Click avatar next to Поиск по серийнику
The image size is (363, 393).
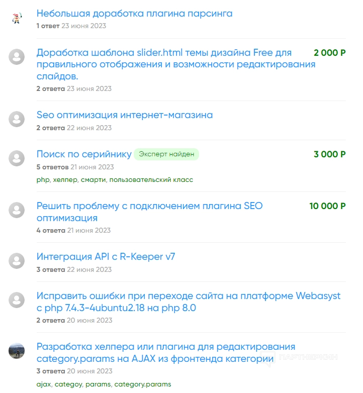(x=17, y=158)
